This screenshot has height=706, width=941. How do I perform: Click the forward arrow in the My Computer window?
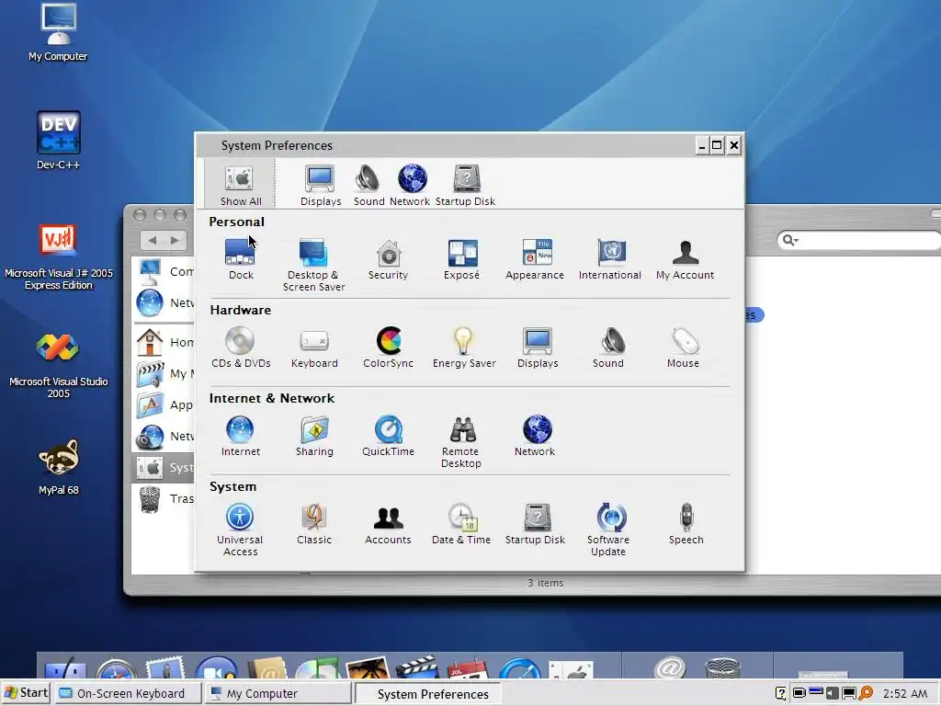pos(175,240)
